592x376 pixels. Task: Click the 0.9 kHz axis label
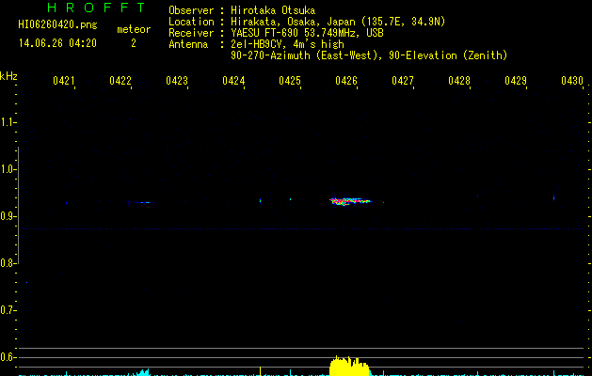(x=8, y=216)
